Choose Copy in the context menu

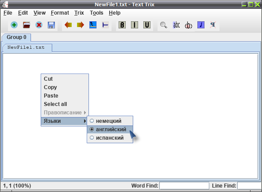[x=65, y=87]
